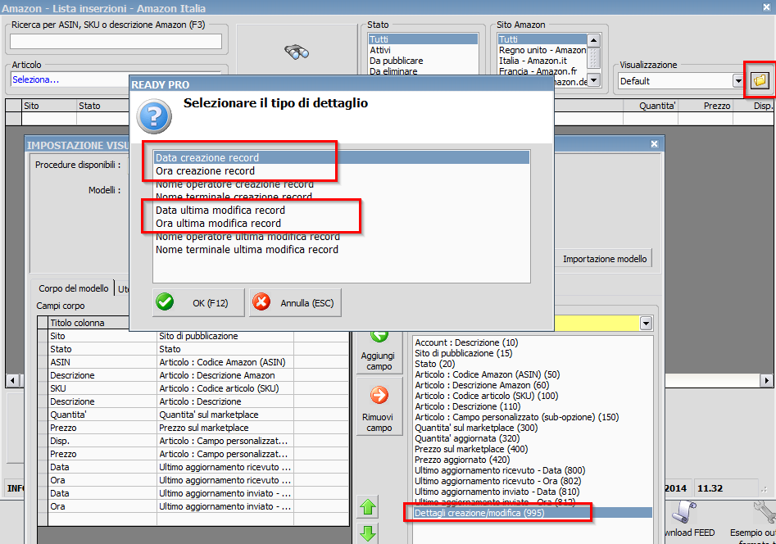Click the Esempio output wrench icon
Image resolution: width=776 pixels, height=544 pixels.
763,512
